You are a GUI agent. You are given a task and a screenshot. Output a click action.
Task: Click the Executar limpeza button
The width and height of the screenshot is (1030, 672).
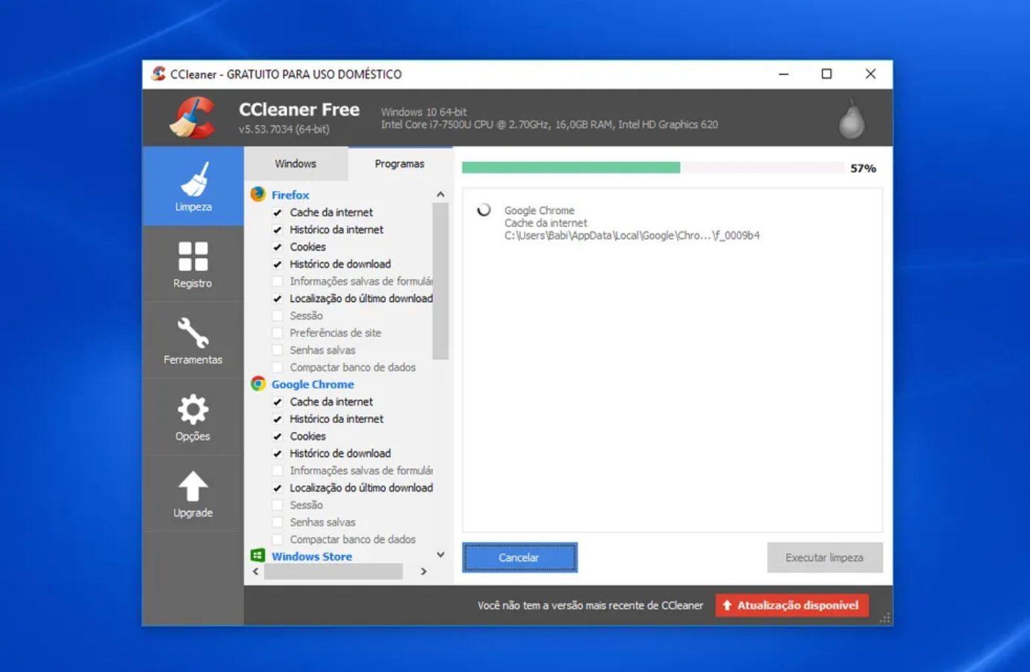point(825,557)
